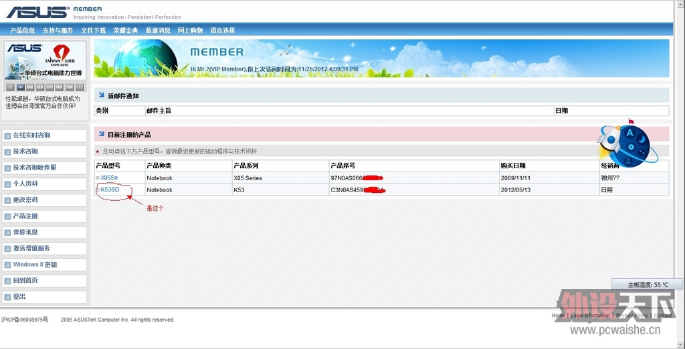Screen dimensions: 685x349
Task: Show previous slide in banner carousel
Action: click(11, 87)
